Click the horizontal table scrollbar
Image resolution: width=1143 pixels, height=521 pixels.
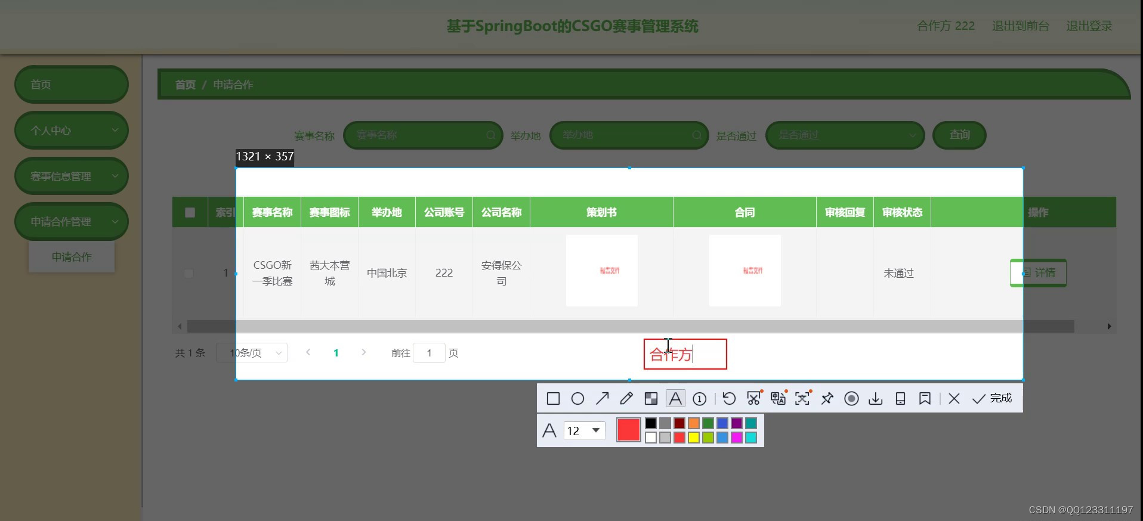tap(631, 326)
